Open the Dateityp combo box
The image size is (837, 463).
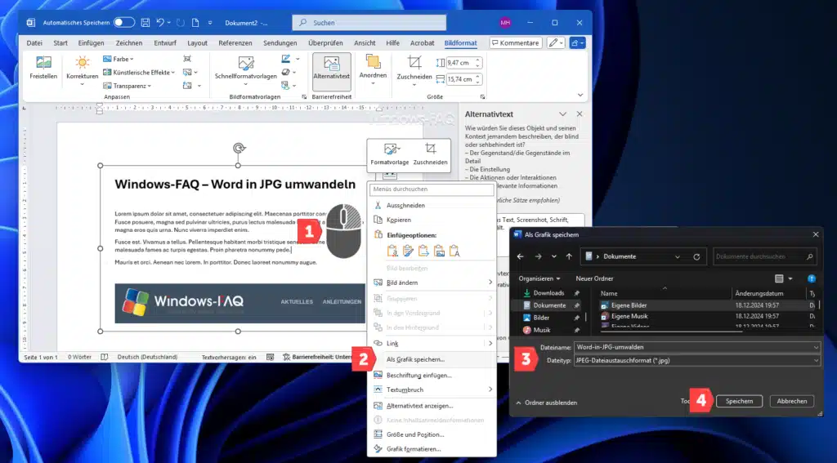[697, 361]
